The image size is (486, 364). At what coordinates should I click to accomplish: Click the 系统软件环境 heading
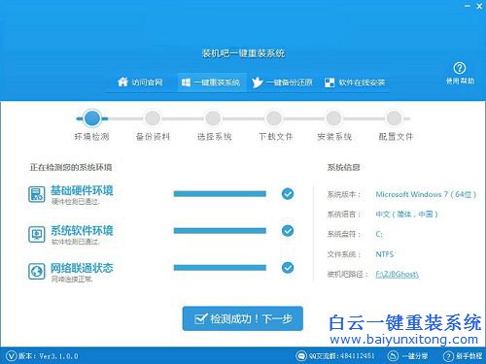[82, 230]
